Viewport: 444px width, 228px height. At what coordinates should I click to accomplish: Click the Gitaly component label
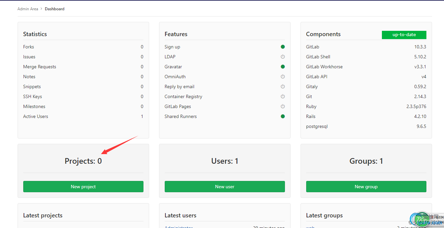point(312,86)
